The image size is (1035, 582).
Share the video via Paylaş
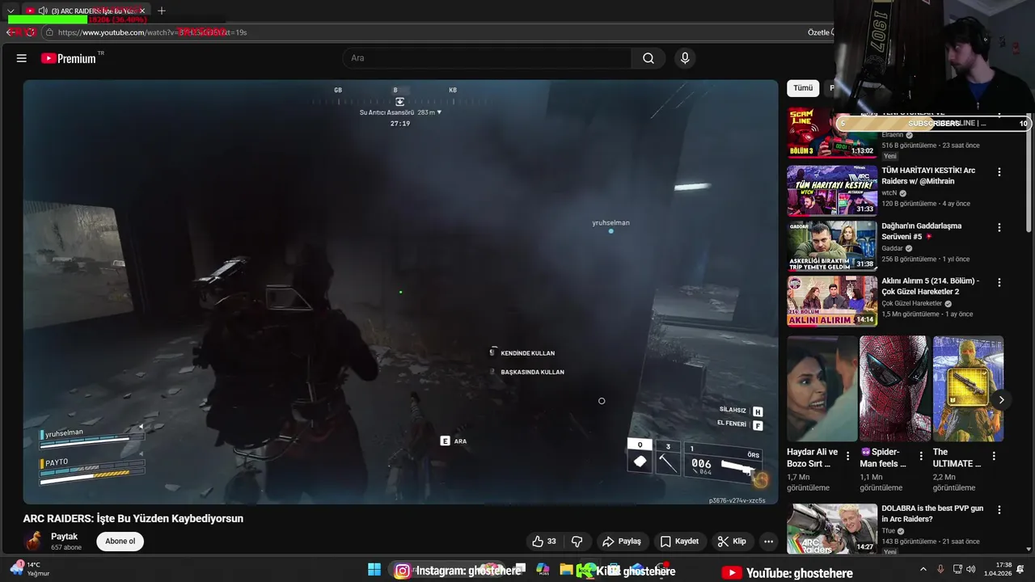click(x=622, y=542)
